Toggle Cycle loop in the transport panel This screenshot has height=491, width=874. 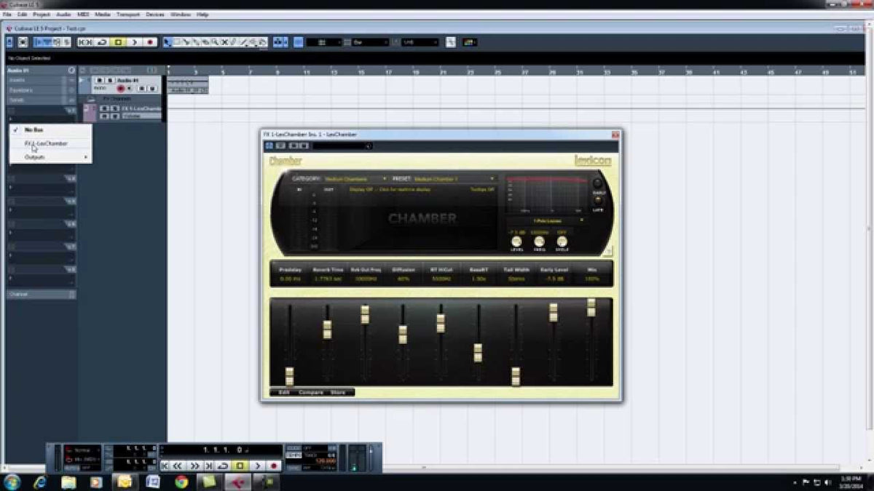(x=224, y=466)
